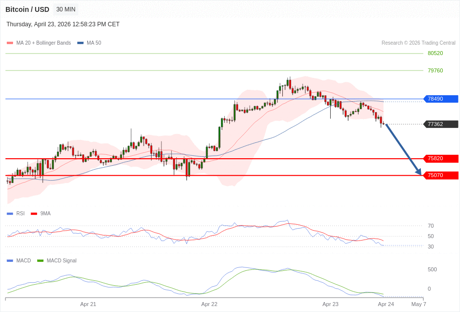Select the blue MACD legend icon

pyautogui.click(x=10, y=261)
